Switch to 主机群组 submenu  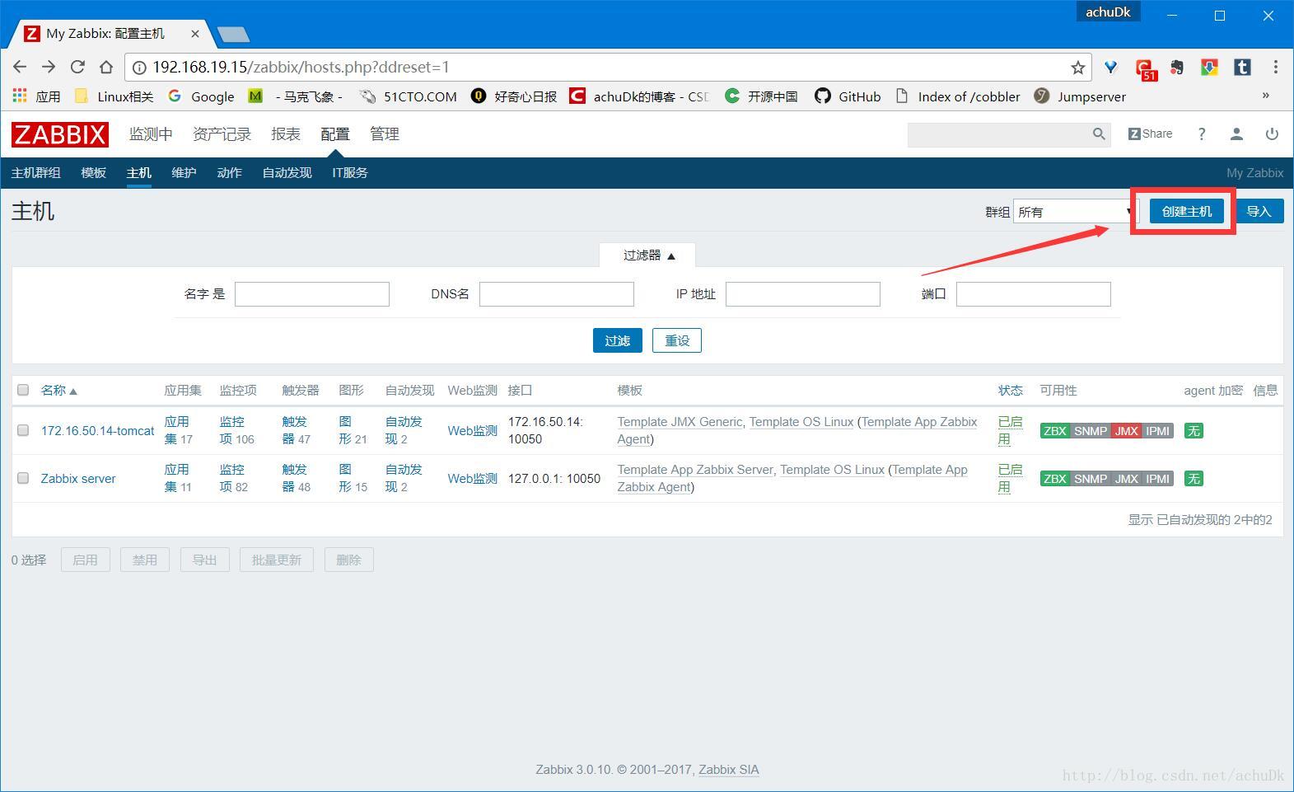tap(36, 172)
